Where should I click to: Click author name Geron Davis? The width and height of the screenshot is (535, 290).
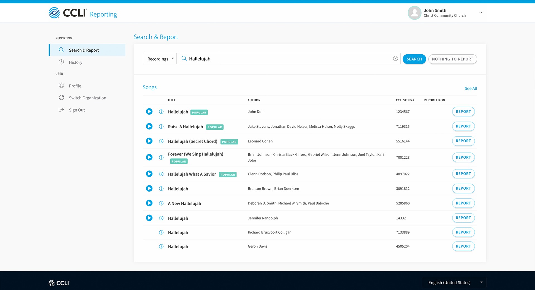tap(257, 246)
